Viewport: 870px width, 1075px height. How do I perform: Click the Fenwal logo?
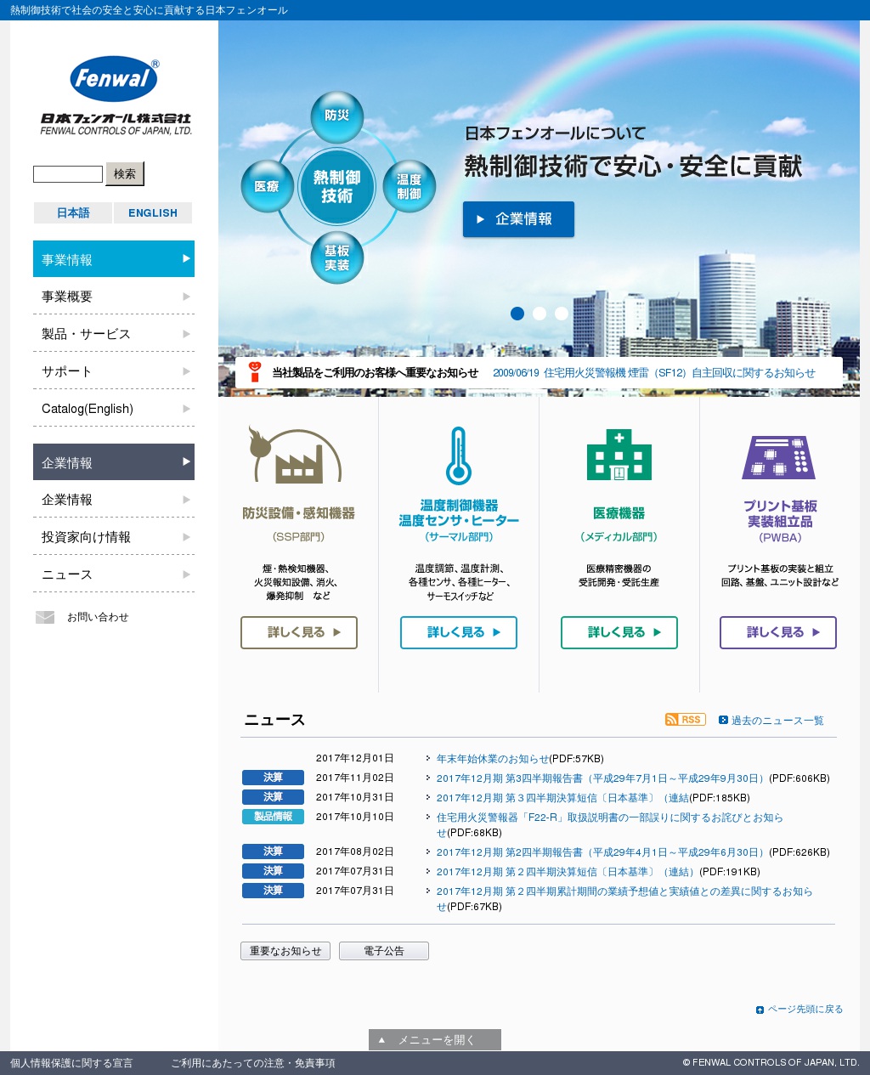click(x=116, y=95)
